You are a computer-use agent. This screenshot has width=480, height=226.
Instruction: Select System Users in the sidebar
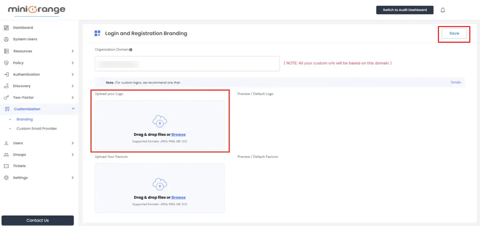click(x=26, y=39)
